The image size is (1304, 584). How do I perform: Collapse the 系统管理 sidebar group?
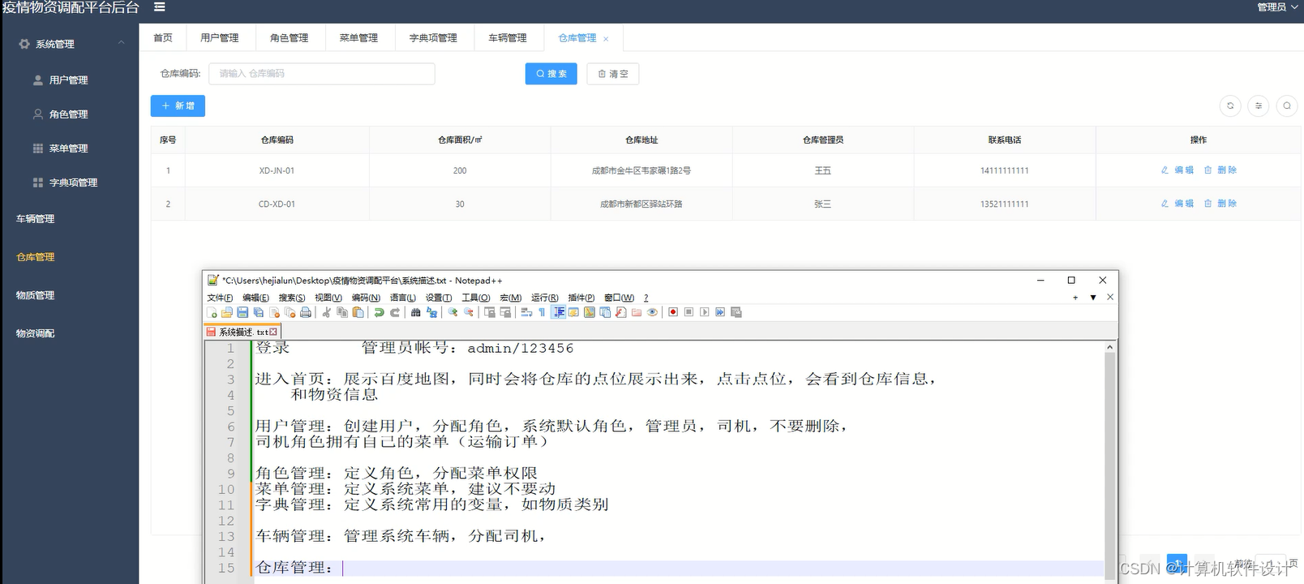(x=71, y=44)
